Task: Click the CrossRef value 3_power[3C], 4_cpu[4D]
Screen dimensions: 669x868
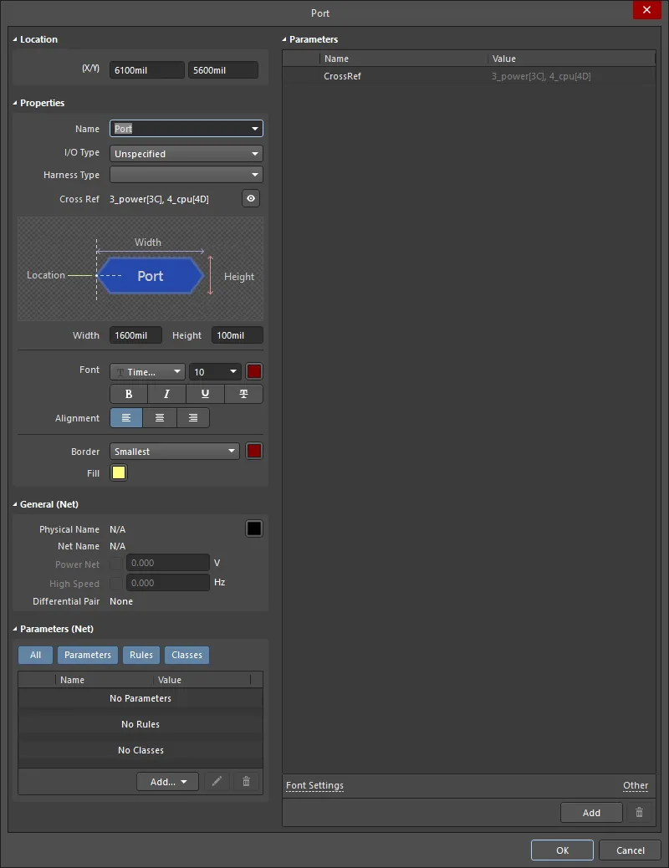Action: click(x=541, y=76)
